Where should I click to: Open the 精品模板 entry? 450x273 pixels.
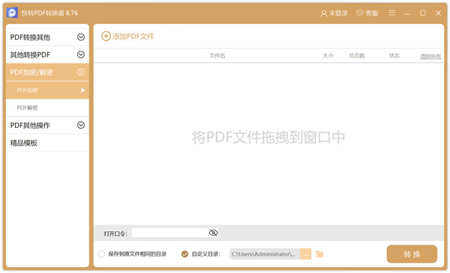tap(48, 143)
